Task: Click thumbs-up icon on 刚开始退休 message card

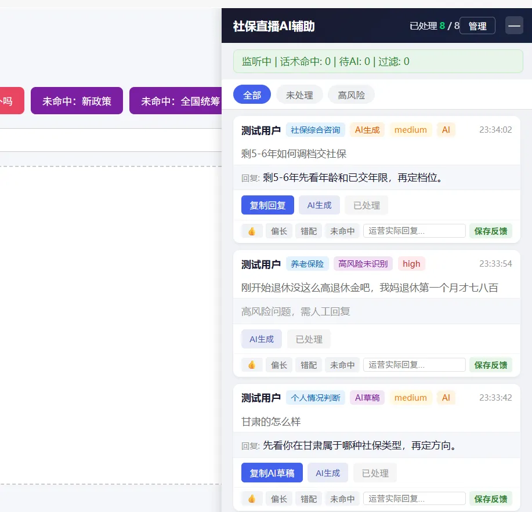Action: [252, 365]
